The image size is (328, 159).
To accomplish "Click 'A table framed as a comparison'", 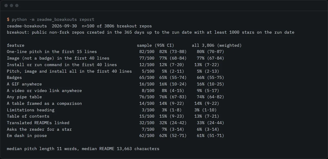I will (x=44, y=104).
